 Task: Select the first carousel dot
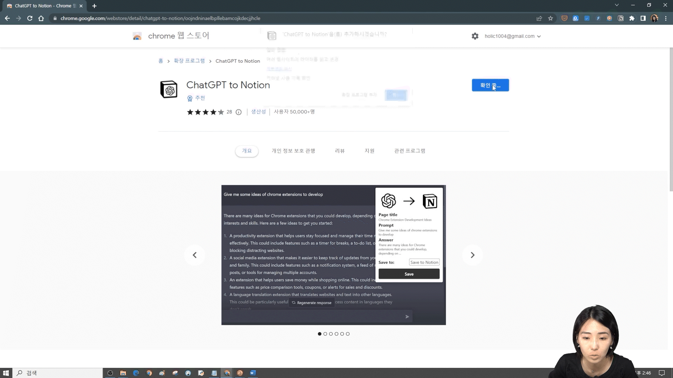[x=320, y=334]
